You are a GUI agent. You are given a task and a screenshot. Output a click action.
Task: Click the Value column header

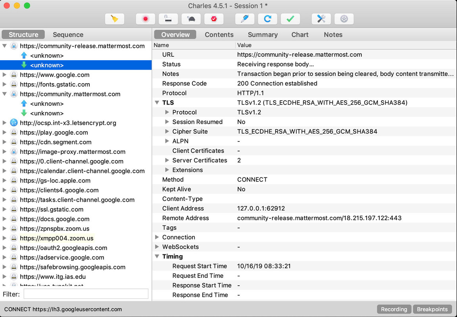click(346, 45)
